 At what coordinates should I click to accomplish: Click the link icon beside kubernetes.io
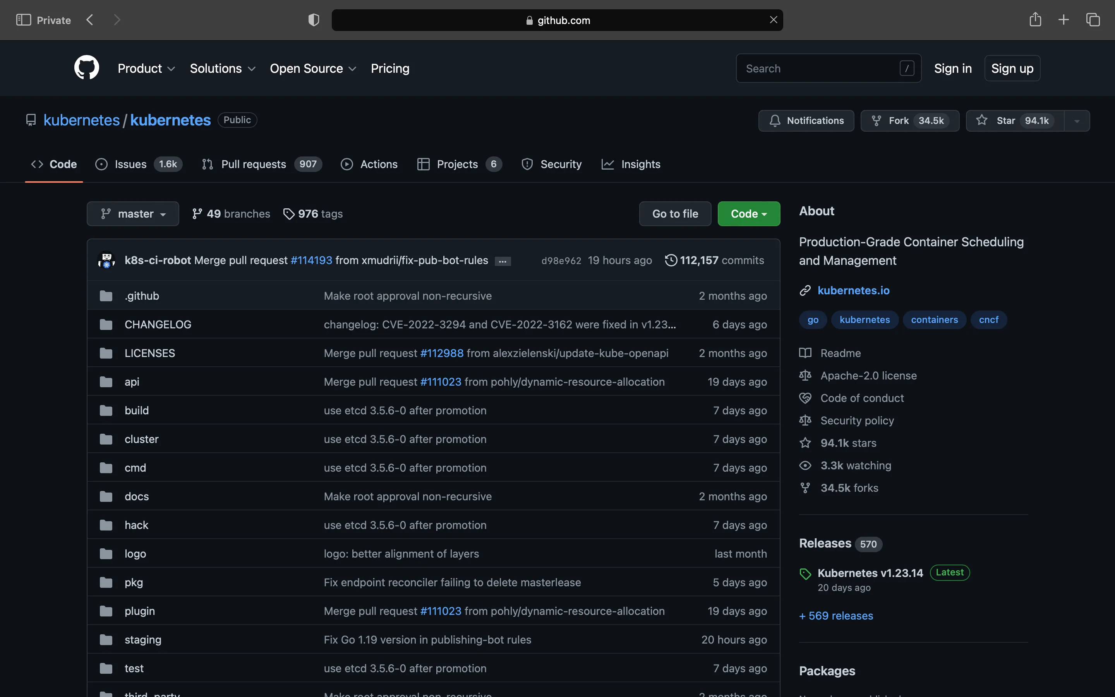pos(805,290)
